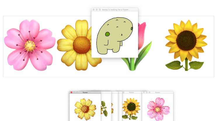The image size is (216, 121).
Task: Click the large sunflower image
Action: 186,45
